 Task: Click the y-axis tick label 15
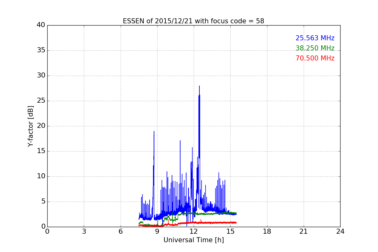pos(41,151)
